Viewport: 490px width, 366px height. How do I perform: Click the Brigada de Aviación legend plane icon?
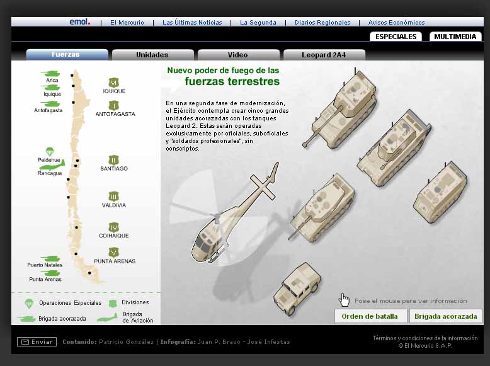click(108, 317)
